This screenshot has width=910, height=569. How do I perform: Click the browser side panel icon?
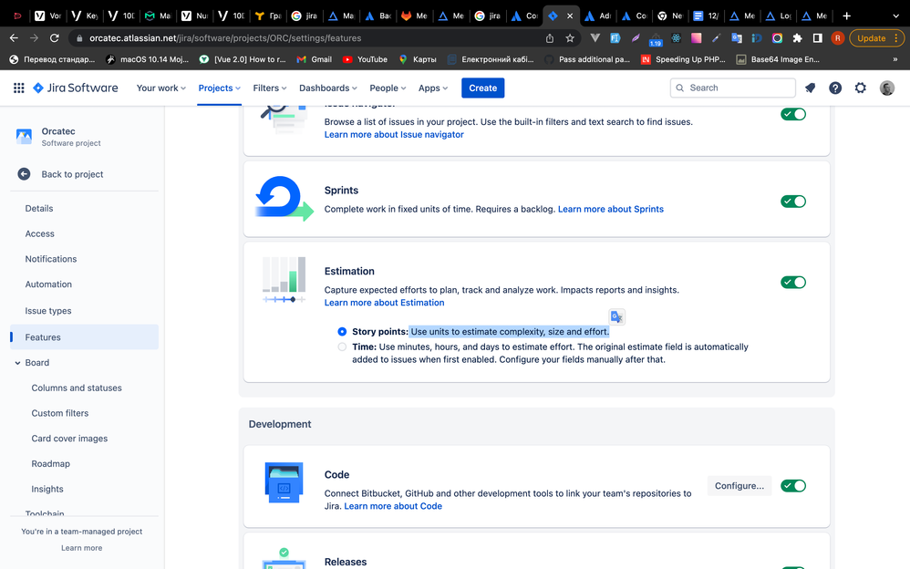(x=817, y=37)
